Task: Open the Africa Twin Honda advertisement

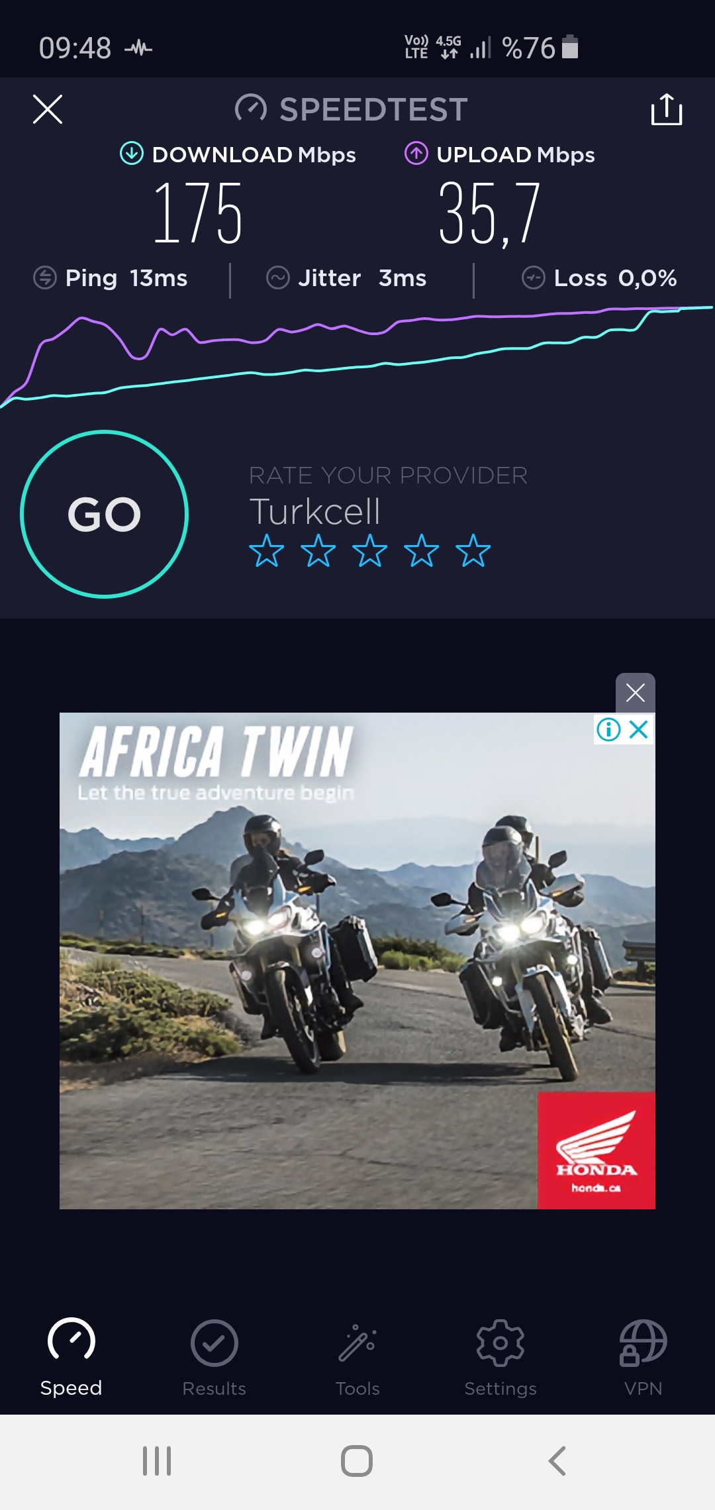Action: pyautogui.click(x=358, y=960)
